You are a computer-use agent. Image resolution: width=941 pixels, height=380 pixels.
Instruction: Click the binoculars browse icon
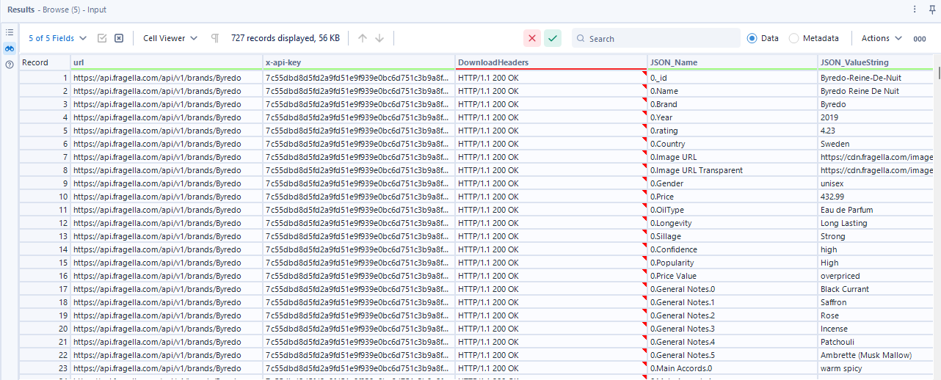(10, 48)
